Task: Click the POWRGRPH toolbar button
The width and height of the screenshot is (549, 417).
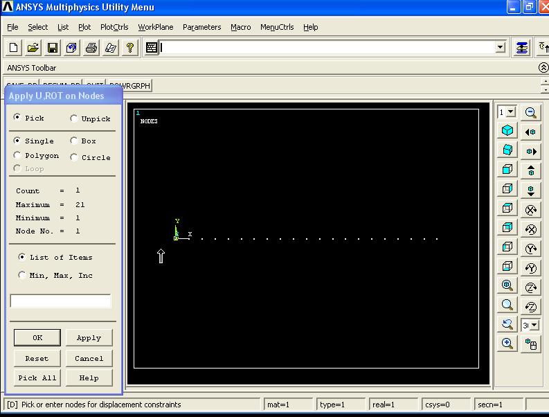Action: point(130,85)
